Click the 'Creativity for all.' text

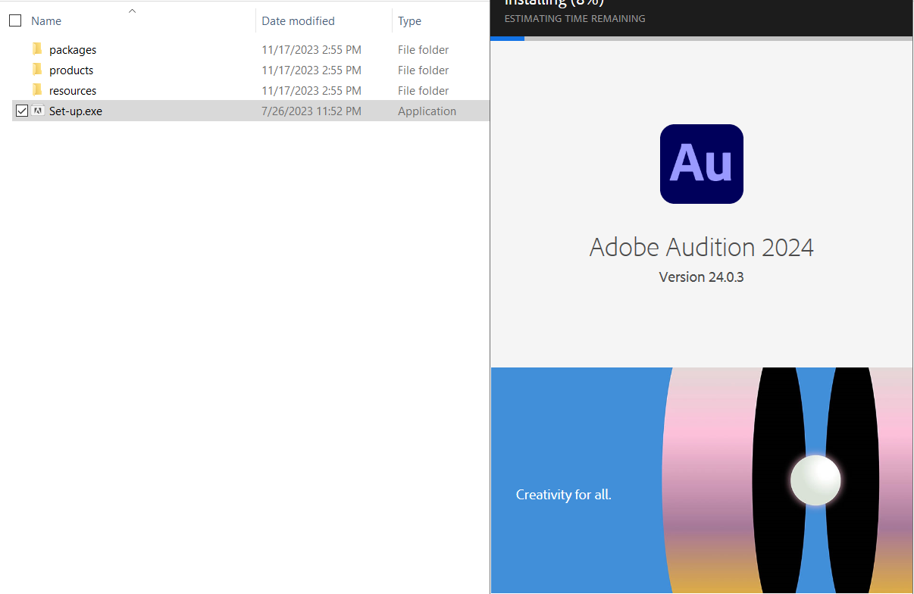coord(564,494)
